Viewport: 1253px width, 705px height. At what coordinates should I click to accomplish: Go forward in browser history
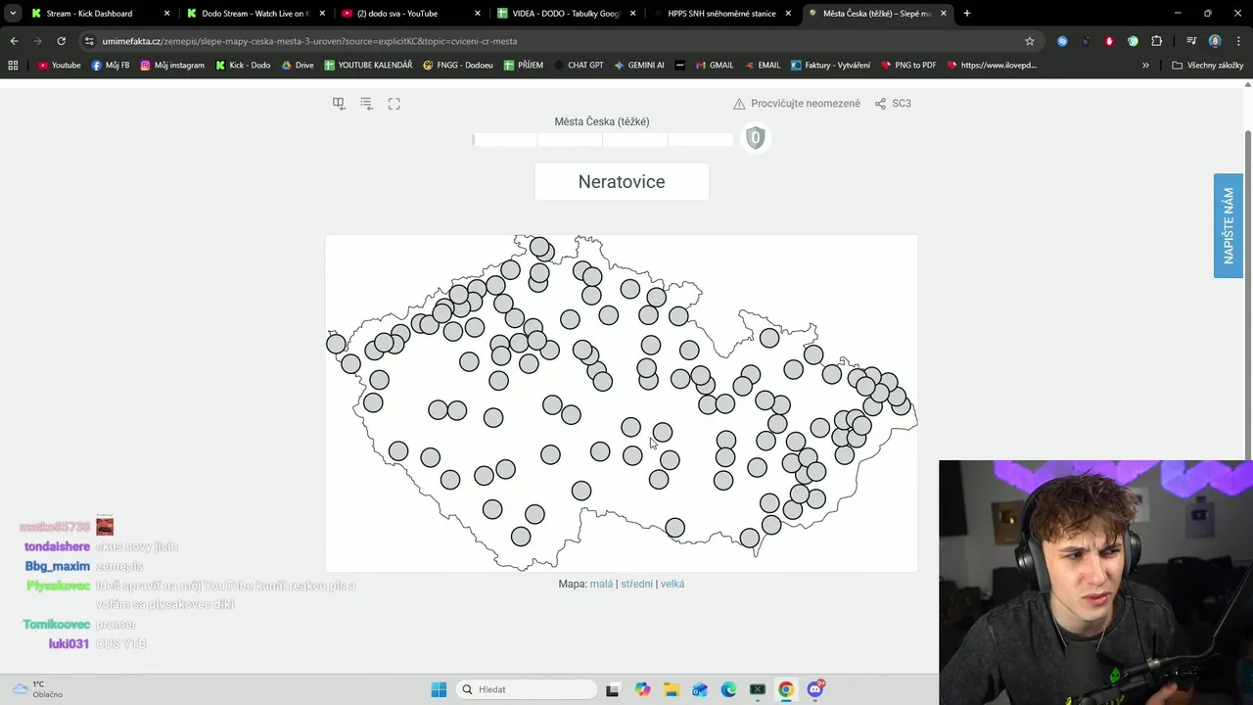[37, 41]
